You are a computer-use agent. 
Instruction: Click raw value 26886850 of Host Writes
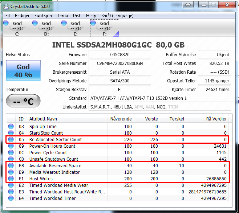[216, 179]
